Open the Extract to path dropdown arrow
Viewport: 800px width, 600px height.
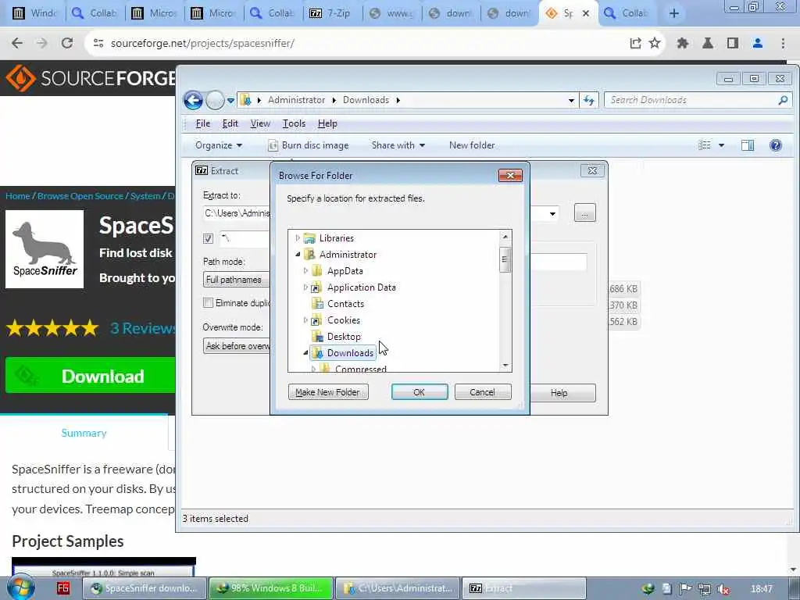tap(552, 213)
